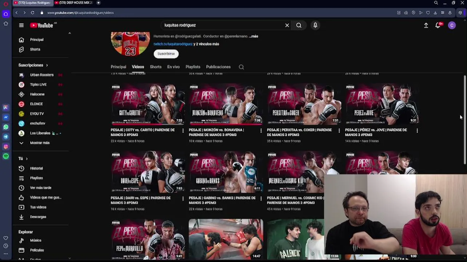Open more options for the DAIRI vs. ESPE video
The height and width of the screenshot is (262, 467).
[183, 198]
